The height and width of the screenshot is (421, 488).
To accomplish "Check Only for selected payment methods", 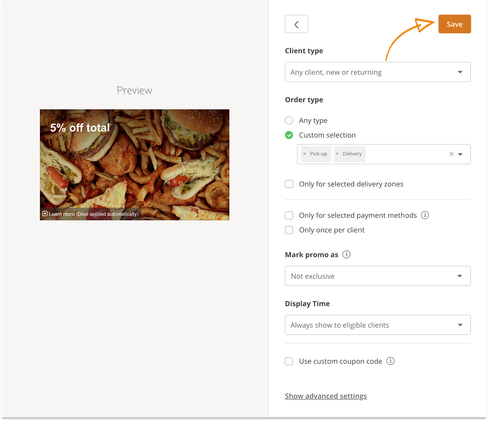I will (289, 216).
